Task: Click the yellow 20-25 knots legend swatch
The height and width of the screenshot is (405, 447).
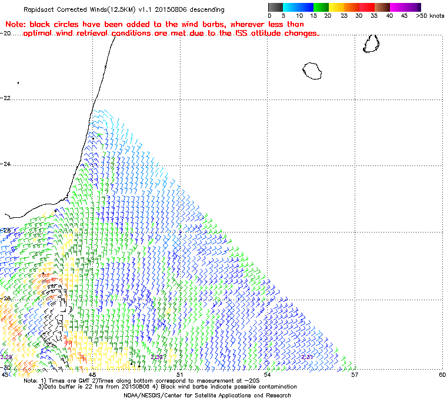Action: (336, 7)
